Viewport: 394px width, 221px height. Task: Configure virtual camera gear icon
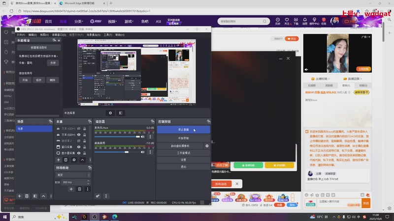(x=207, y=146)
